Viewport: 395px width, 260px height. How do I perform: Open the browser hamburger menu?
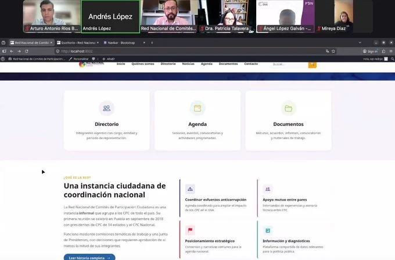[x=391, y=51]
